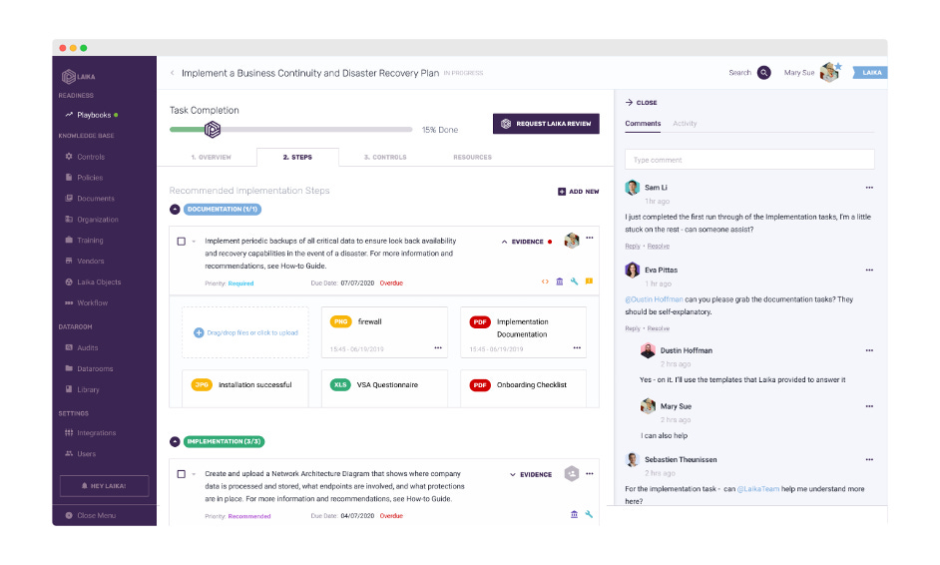Open Audits under Dataroom
The width and height of the screenshot is (940, 565).
82,347
